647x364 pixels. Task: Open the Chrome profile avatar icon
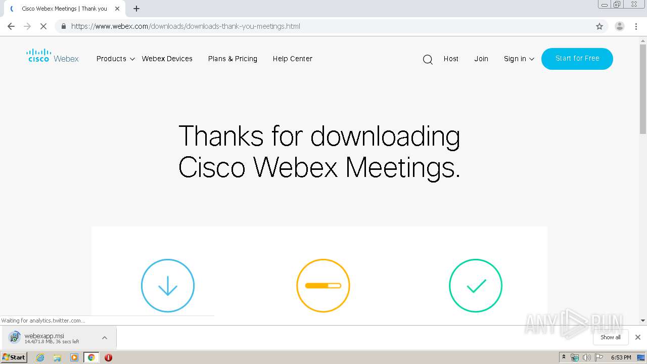pyautogui.click(x=620, y=26)
